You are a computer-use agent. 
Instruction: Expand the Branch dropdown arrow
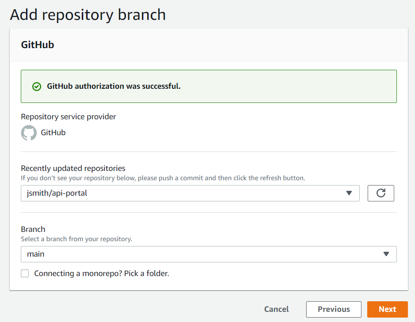tap(386, 254)
